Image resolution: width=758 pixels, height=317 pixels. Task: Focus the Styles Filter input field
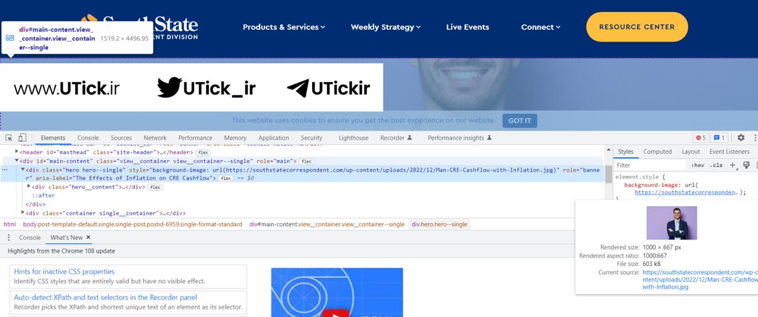point(651,165)
